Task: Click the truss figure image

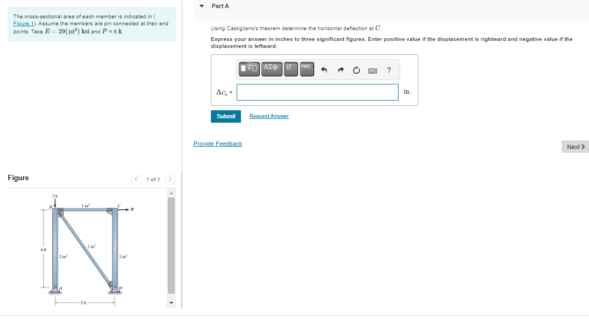Action: tap(88, 249)
